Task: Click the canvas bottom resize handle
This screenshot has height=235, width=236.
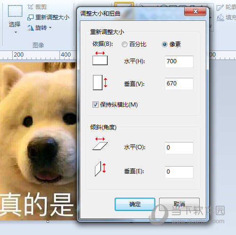Action: (48, 222)
